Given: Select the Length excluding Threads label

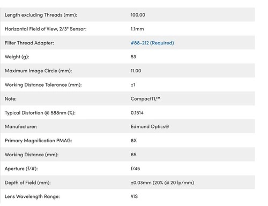Looking at the screenshot, I should [x=41, y=15].
